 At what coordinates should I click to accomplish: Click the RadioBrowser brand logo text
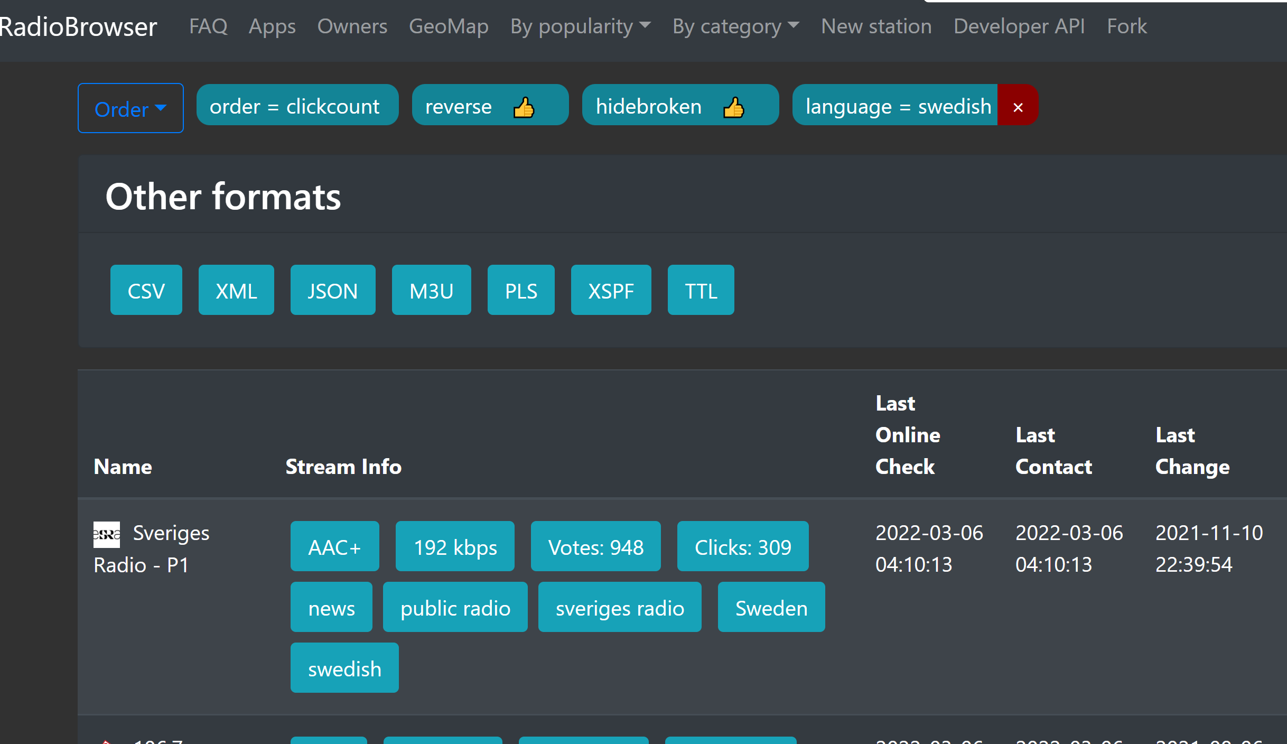[x=78, y=27]
